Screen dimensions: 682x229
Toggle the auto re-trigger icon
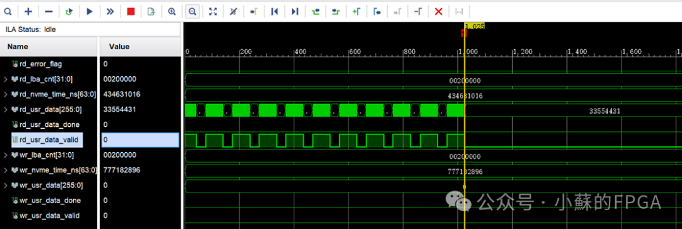(x=69, y=12)
